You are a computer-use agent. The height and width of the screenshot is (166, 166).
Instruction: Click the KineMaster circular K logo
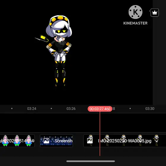[x=135, y=12]
